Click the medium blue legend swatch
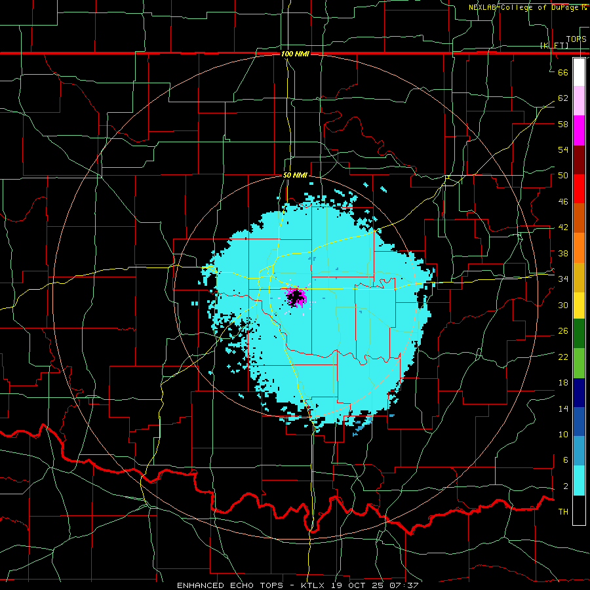The image size is (590, 590). click(579, 422)
